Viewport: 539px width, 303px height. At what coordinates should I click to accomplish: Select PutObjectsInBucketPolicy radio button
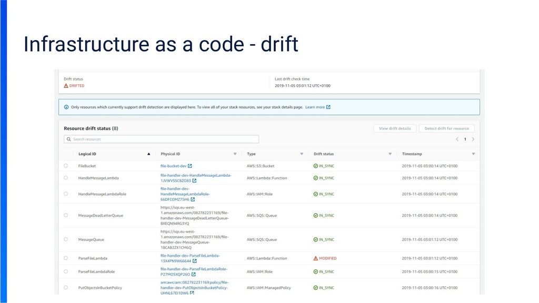tap(66, 288)
